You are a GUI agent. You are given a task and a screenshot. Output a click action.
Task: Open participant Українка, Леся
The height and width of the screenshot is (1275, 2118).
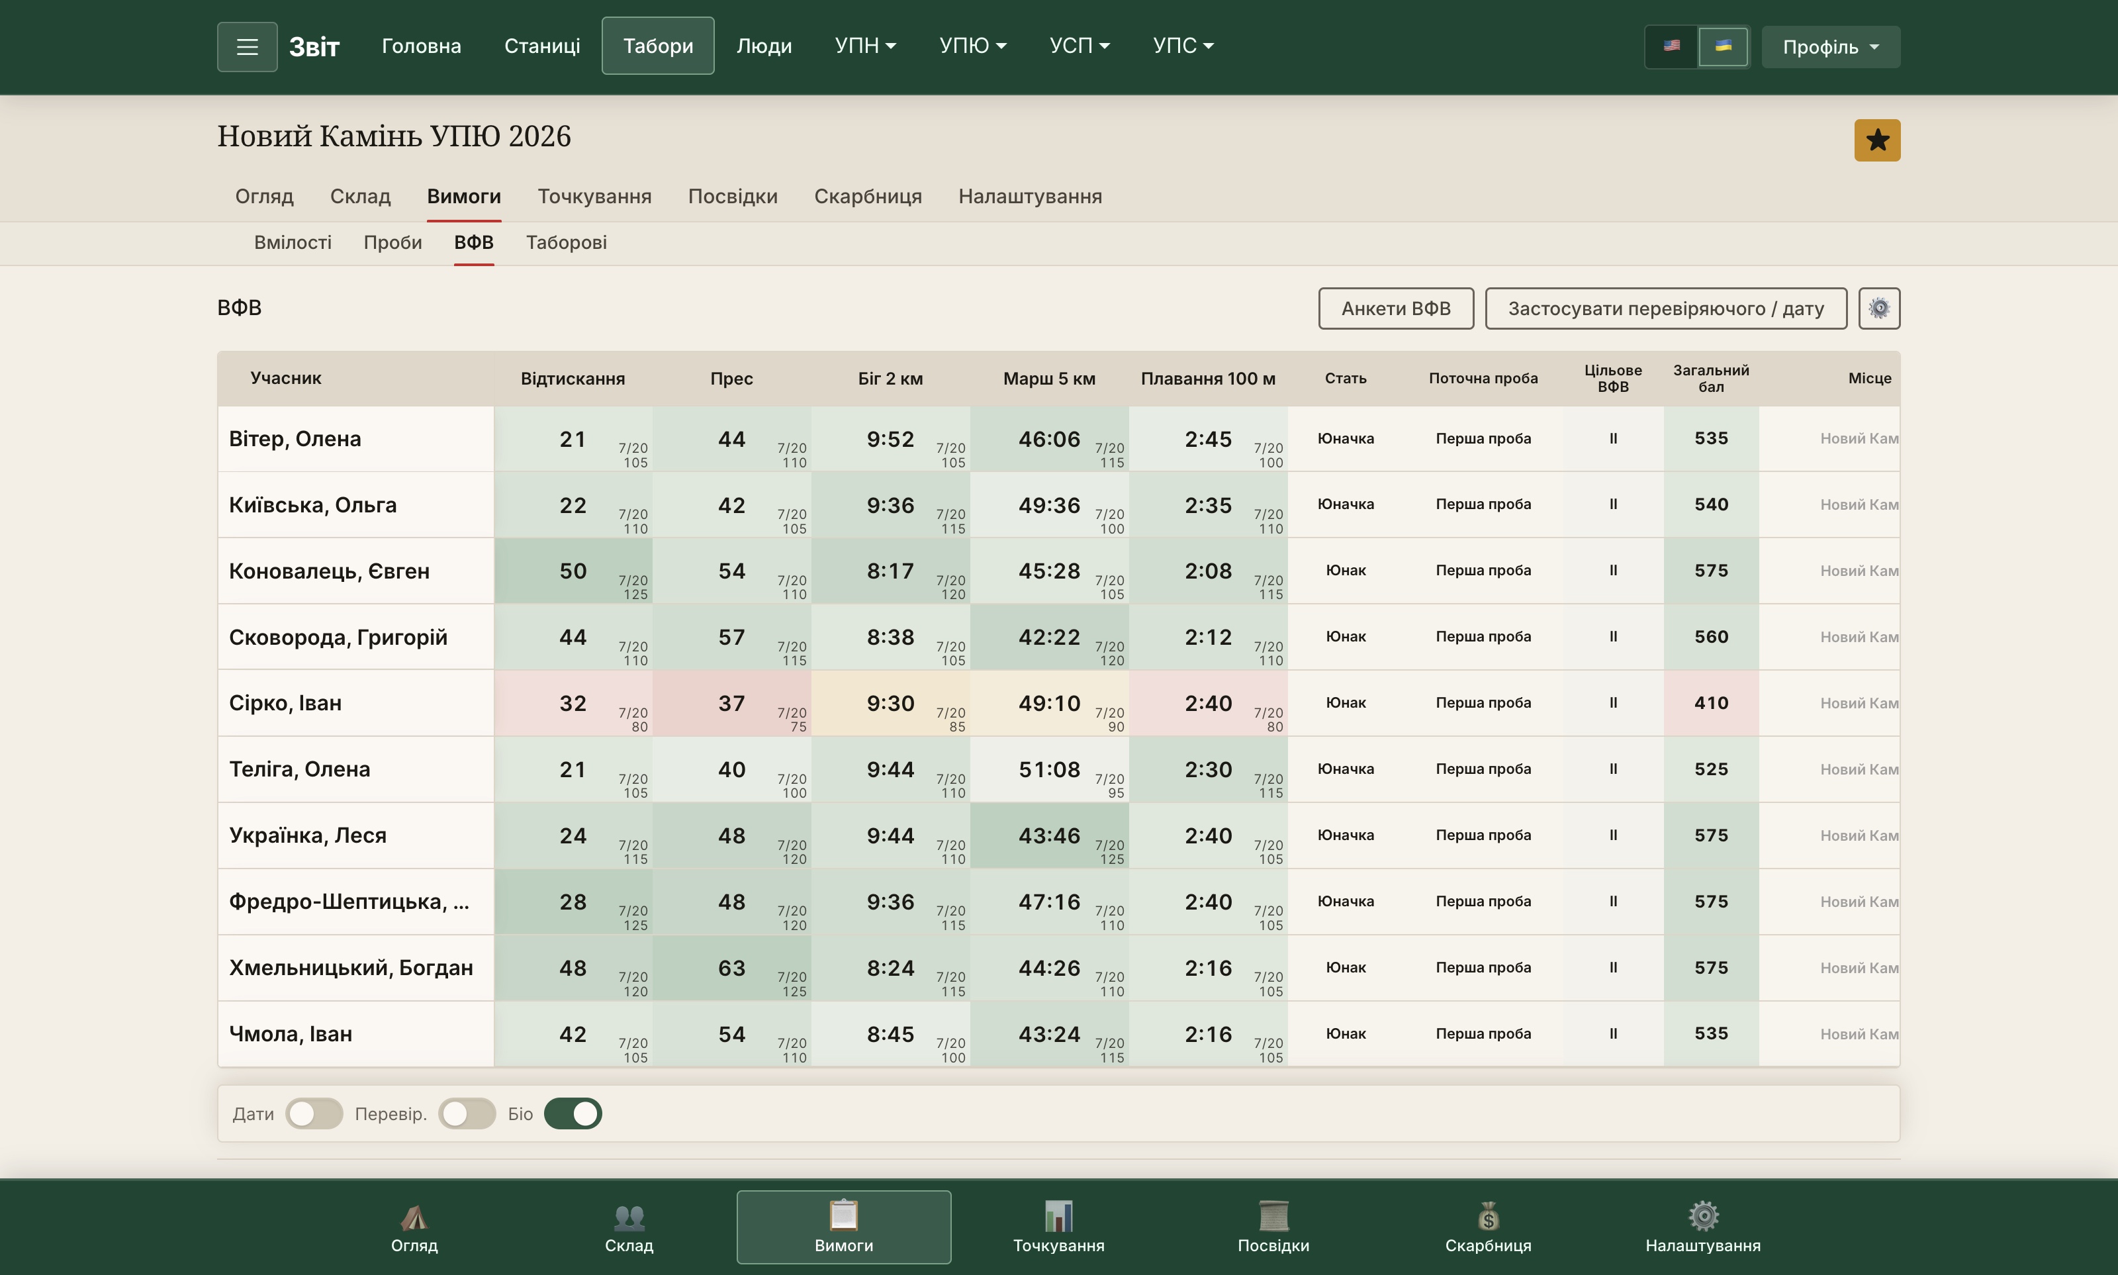pos(308,835)
